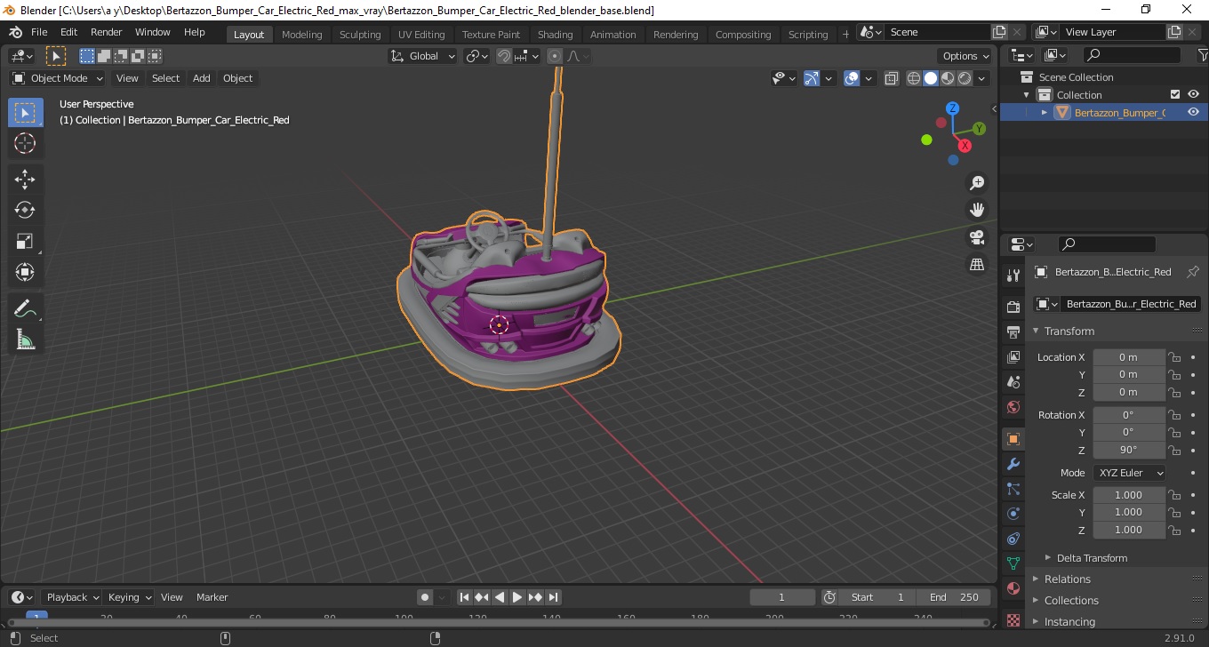Image resolution: width=1209 pixels, height=647 pixels.
Task: Open Output properties tab
Action: [1013, 332]
